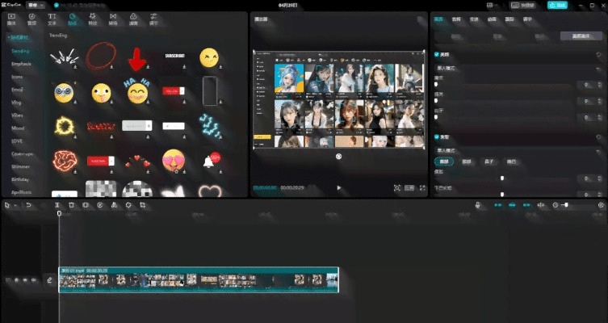608x323 pixels.
Task: Click the undo arrow in timeline toolbar
Action: (x=27, y=205)
